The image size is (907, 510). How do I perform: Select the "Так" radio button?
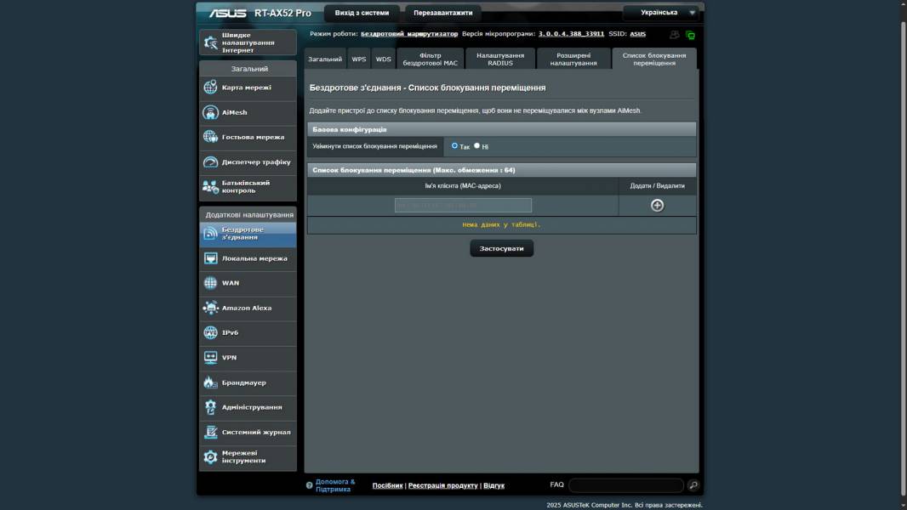coord(454,146)
